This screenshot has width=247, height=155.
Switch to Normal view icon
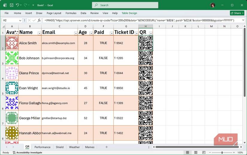click(x=187, y=152)
